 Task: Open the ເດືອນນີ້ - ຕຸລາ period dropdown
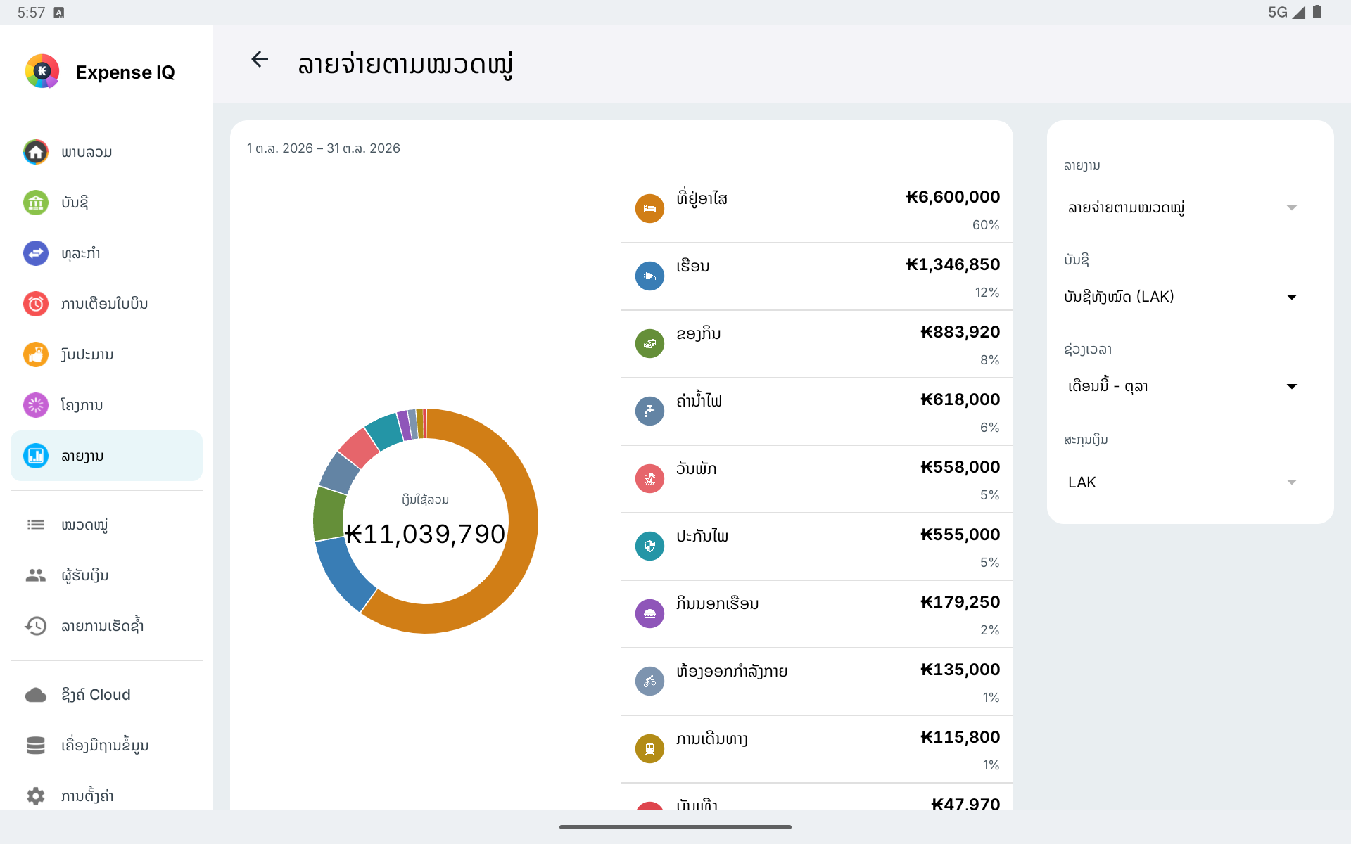(x=1182, y=386)
